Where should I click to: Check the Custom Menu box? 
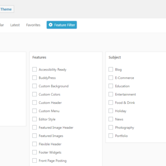pyautogui.click(x=35, y=111)
